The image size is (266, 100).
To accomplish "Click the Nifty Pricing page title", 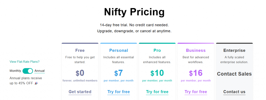I will [x=134, y=12].
